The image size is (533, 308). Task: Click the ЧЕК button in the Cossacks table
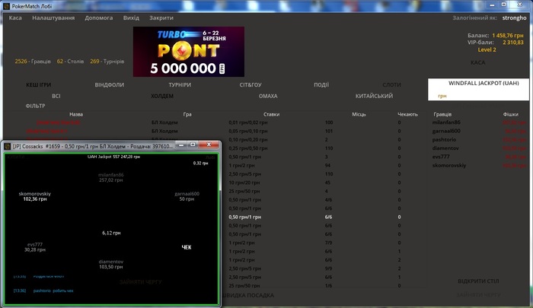(187, 247)
